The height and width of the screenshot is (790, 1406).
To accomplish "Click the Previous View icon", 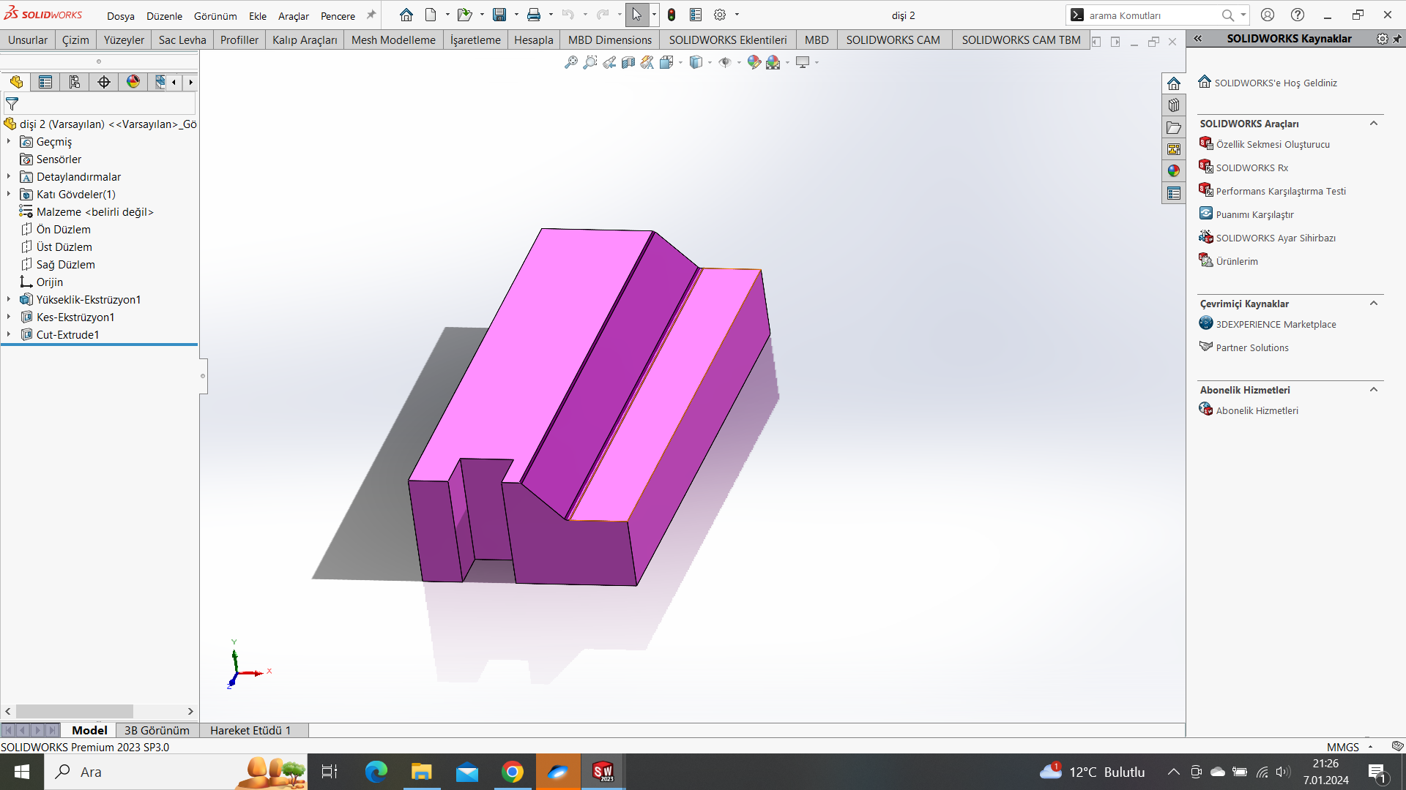I will point(609,63).
